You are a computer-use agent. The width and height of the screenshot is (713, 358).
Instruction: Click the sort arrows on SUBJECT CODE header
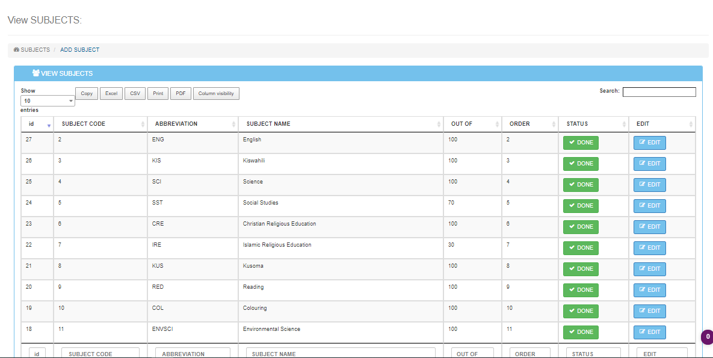click(x=143, y=124)
